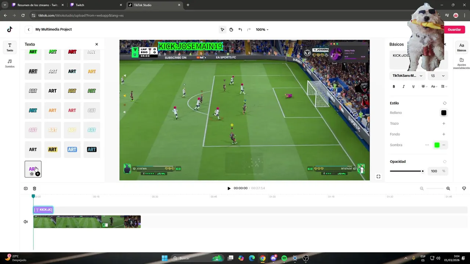Open Ajustes preestablecidos panel

coord(462,63)
